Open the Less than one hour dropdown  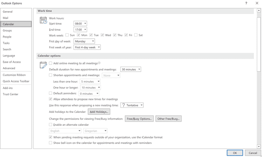[x=90, y=81]
